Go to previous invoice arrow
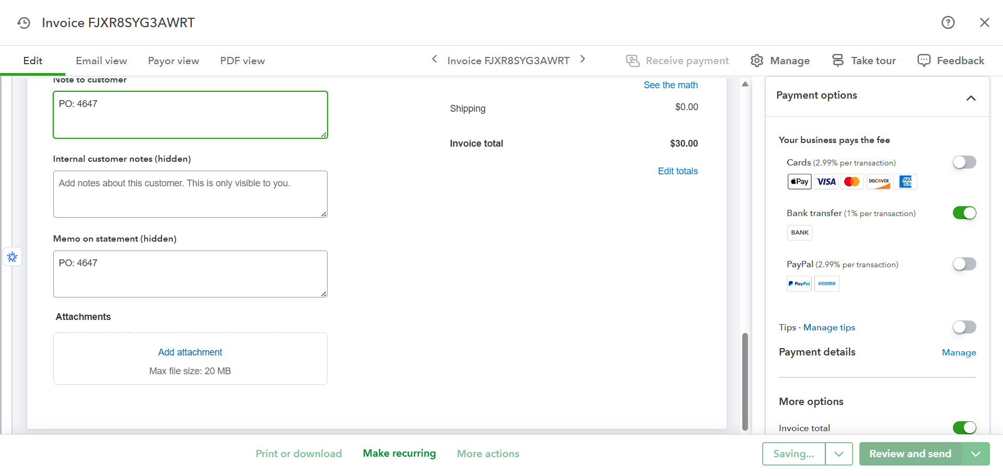 pyautogui.click(x=434, y=59)
